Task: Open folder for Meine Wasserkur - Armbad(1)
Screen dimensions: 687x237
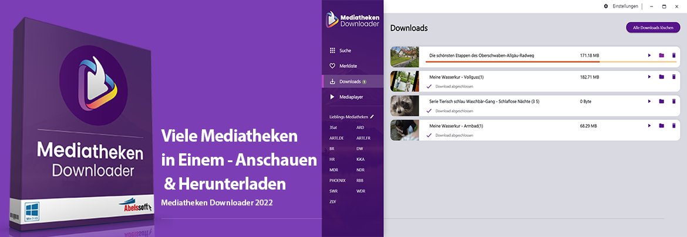Action: point(661,126)
